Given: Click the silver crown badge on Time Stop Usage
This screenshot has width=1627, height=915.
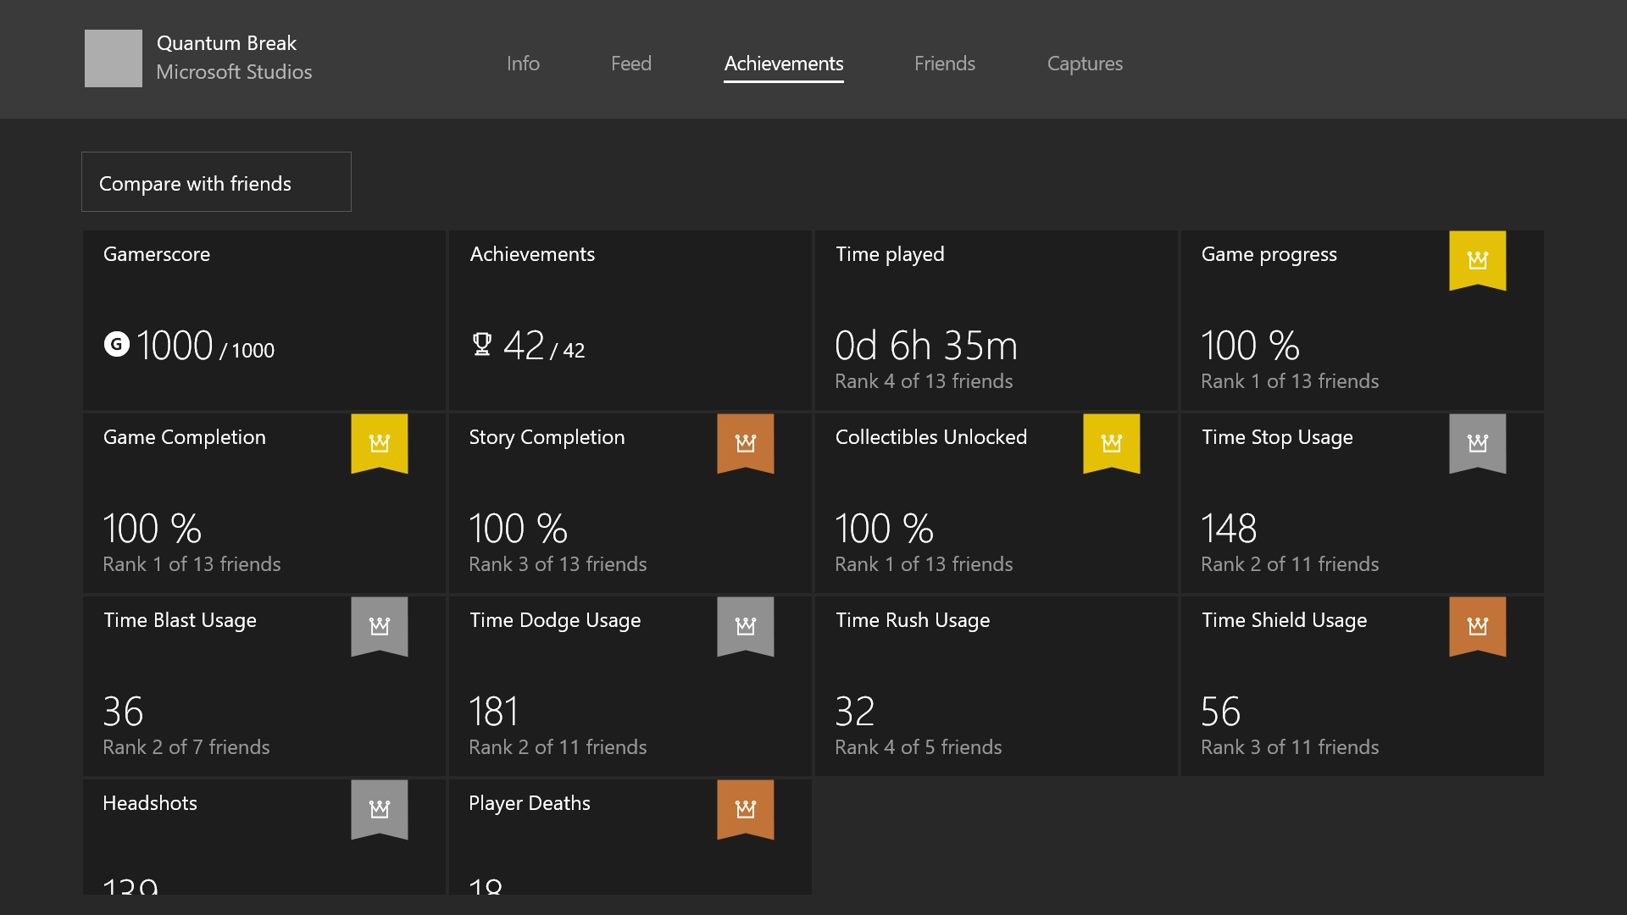Looking at the screenshot, I should pyautogui.click(x=1477, y=443).
